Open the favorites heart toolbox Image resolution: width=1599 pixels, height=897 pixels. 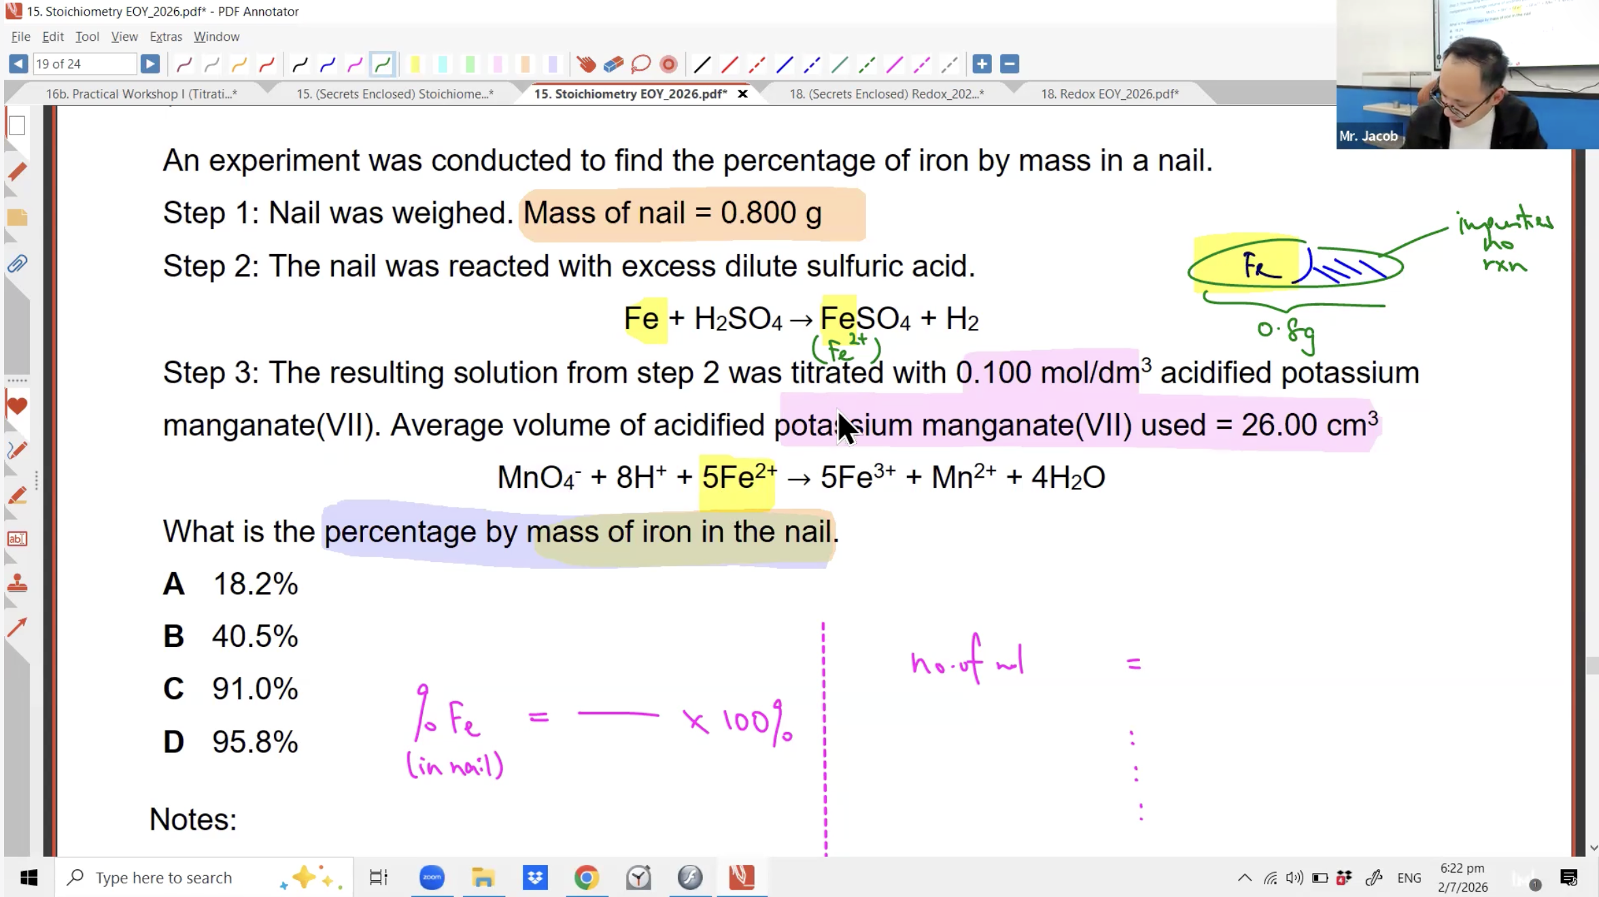[17, 406]
